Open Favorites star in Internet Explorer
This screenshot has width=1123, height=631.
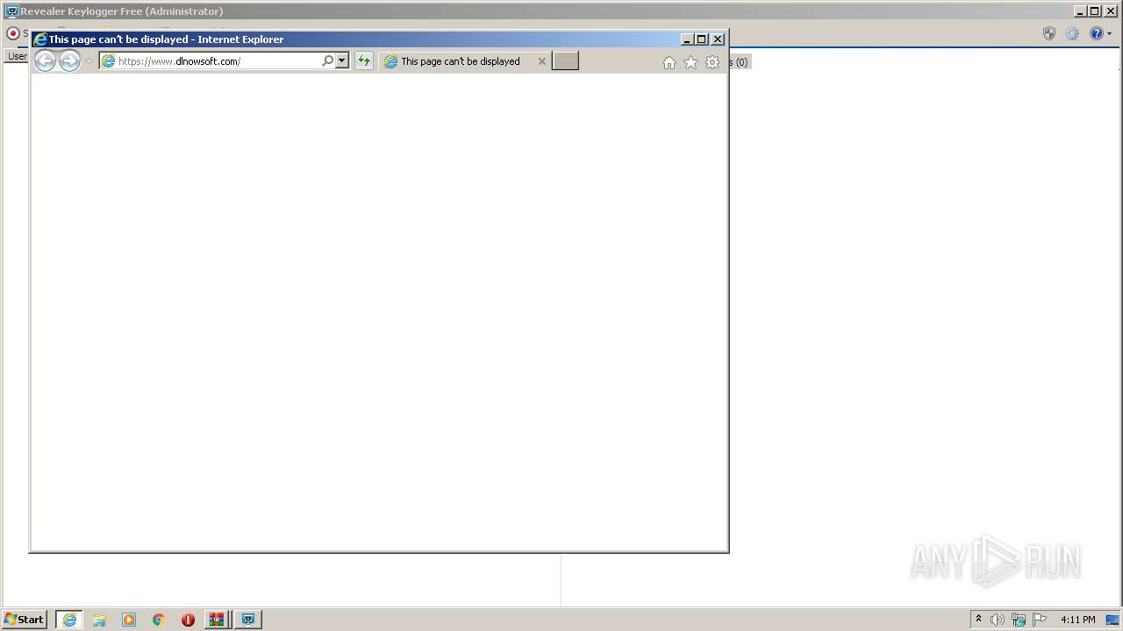690,62
